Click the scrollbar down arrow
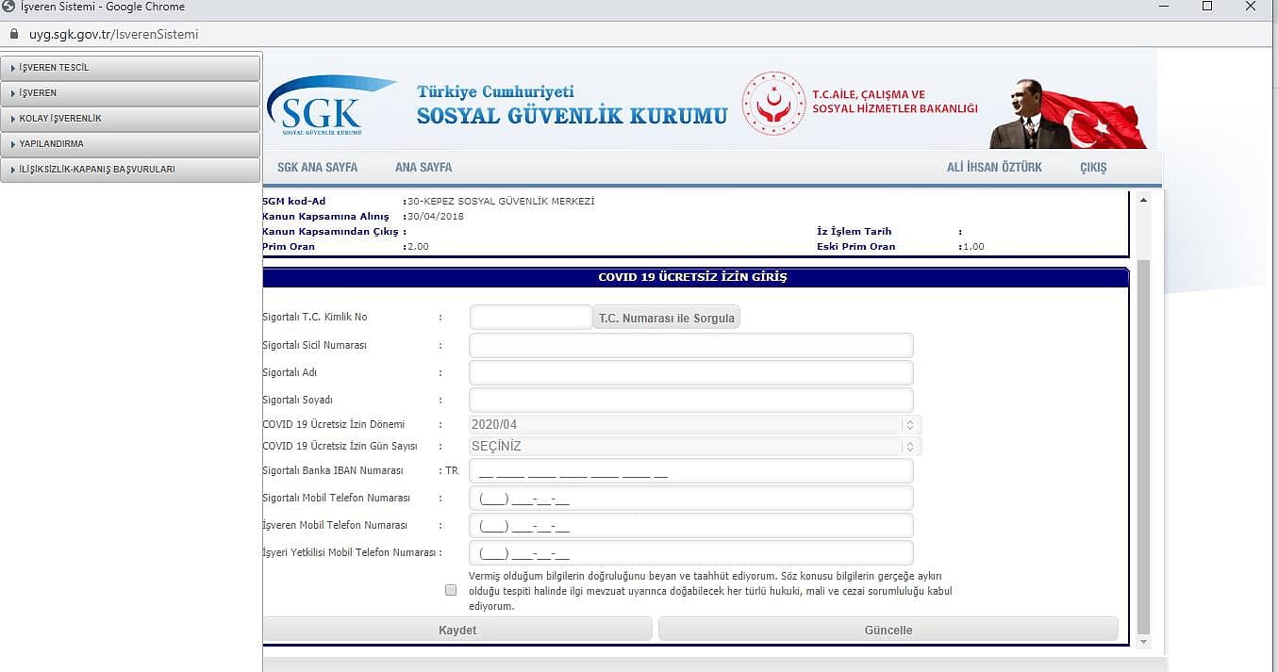 tap(1144, 641)
